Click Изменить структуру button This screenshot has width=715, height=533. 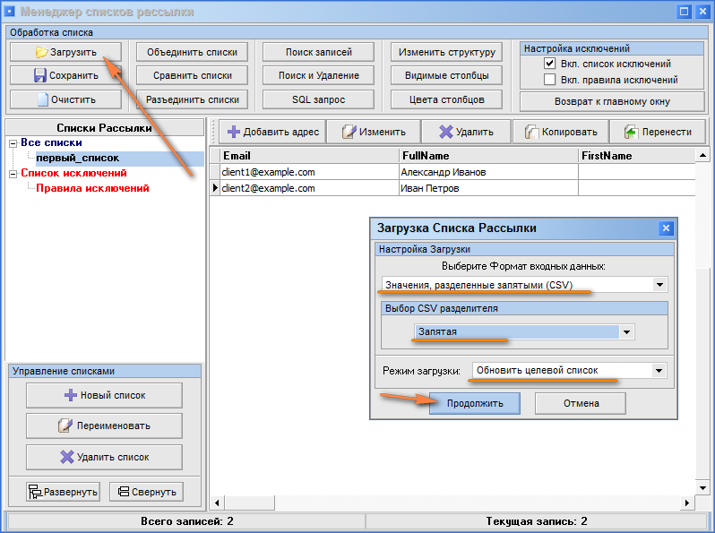(x=446, y=52)
